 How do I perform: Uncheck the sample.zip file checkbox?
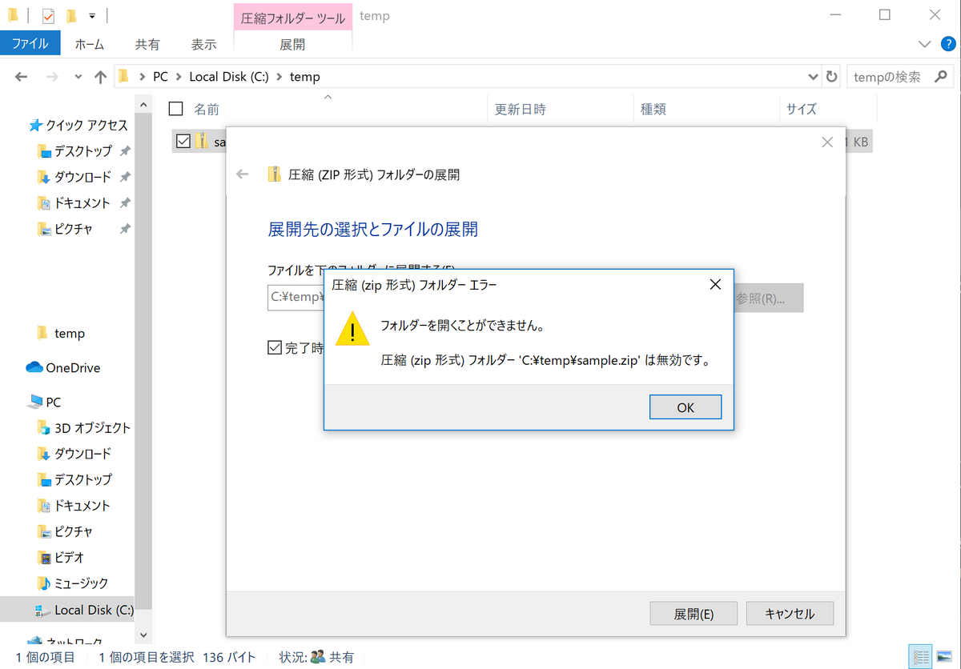point(183,141)
